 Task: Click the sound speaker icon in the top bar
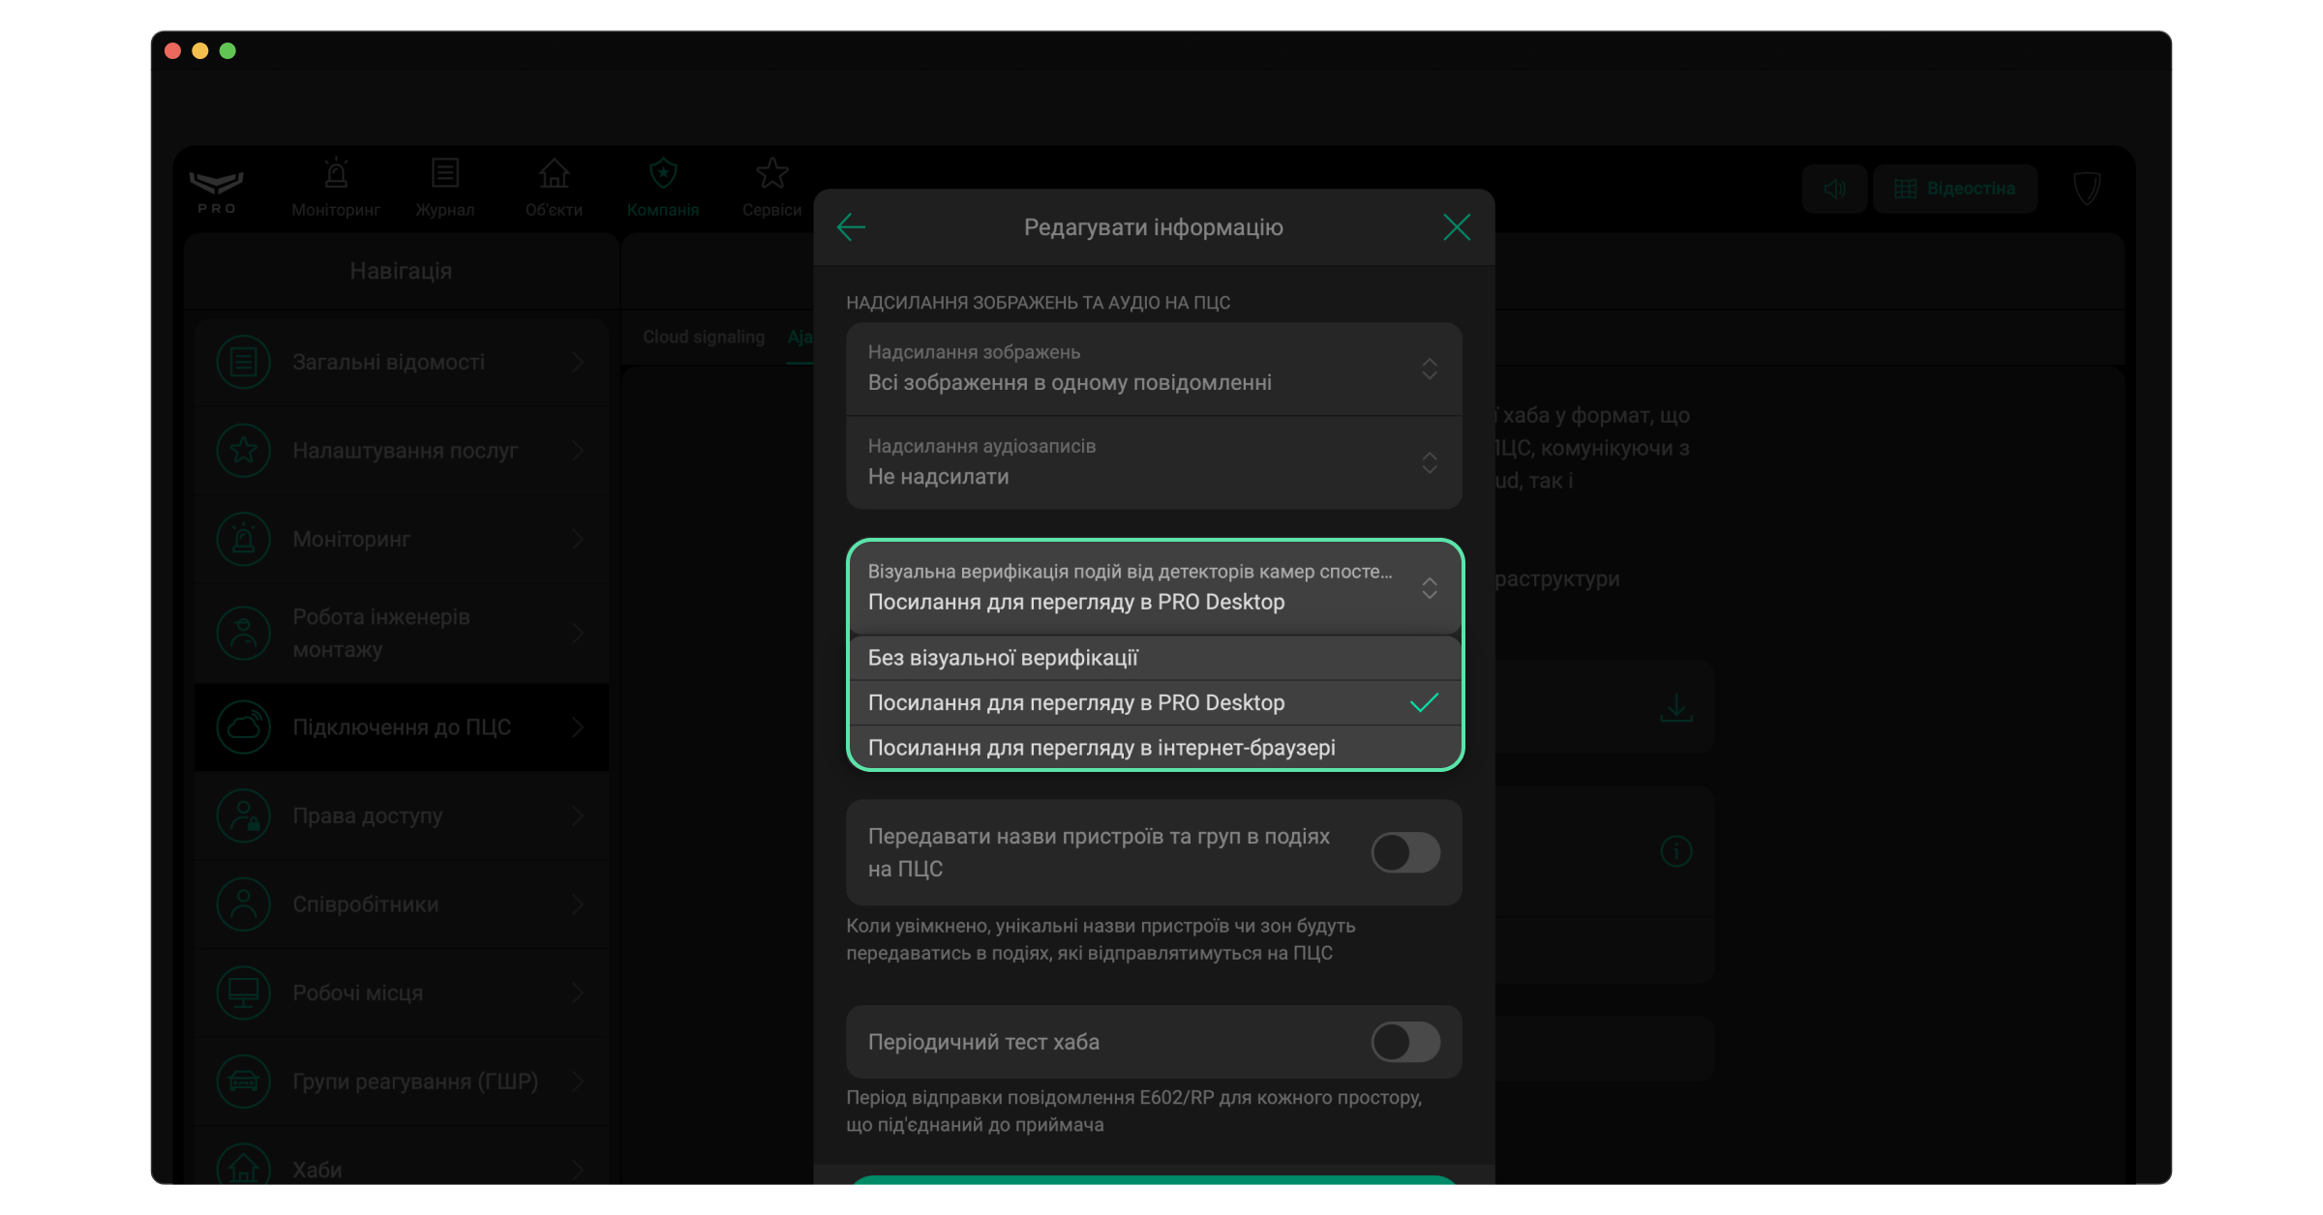[x=1834, y=189]
